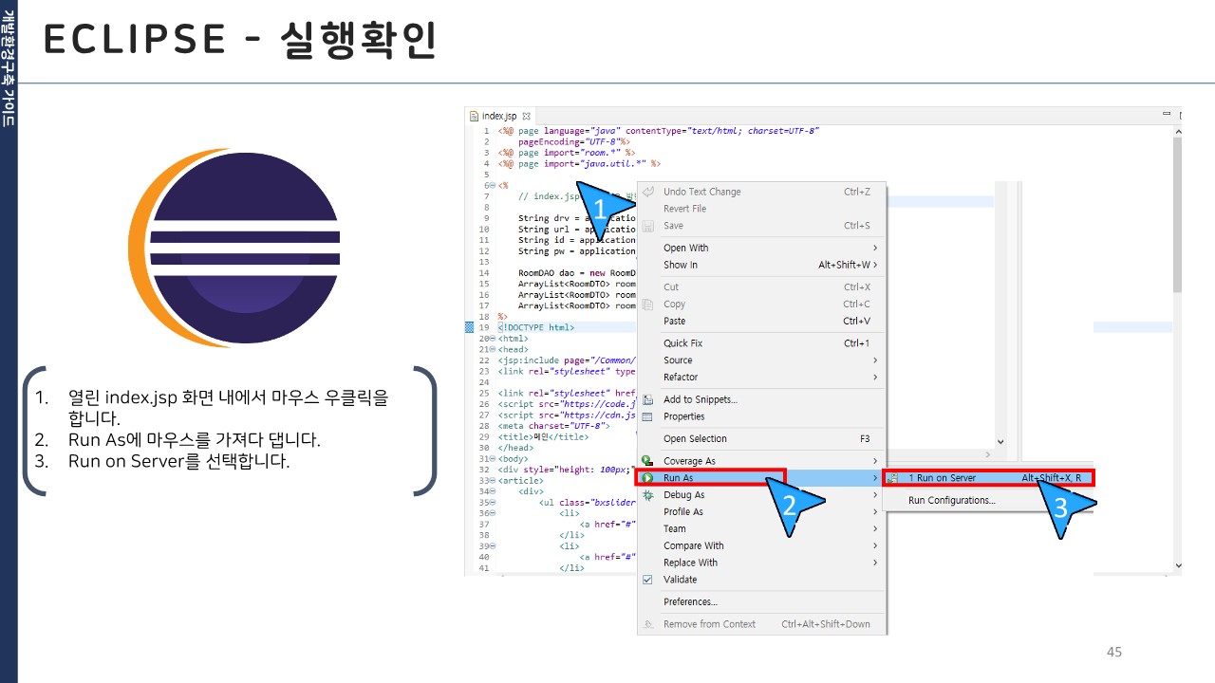Click the editor scrollbar down arrow

[x=1178, y=565]
